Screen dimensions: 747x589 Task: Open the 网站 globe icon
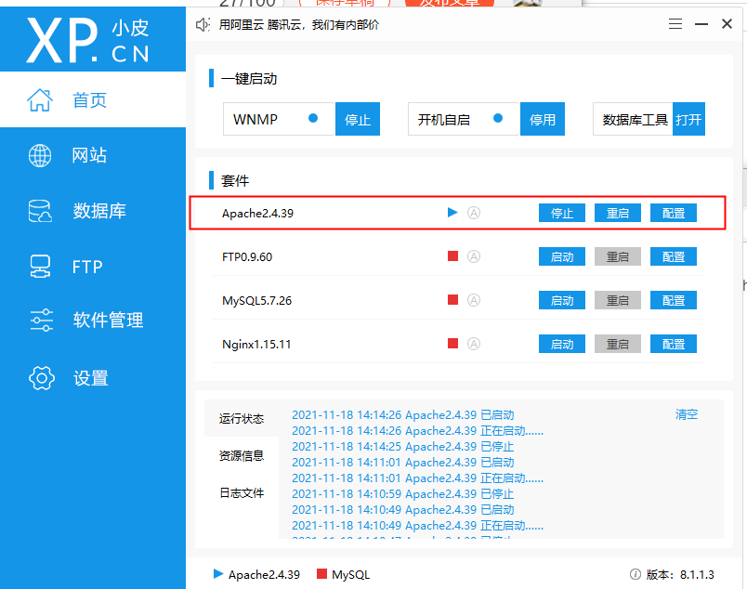[x=41, y=155]
